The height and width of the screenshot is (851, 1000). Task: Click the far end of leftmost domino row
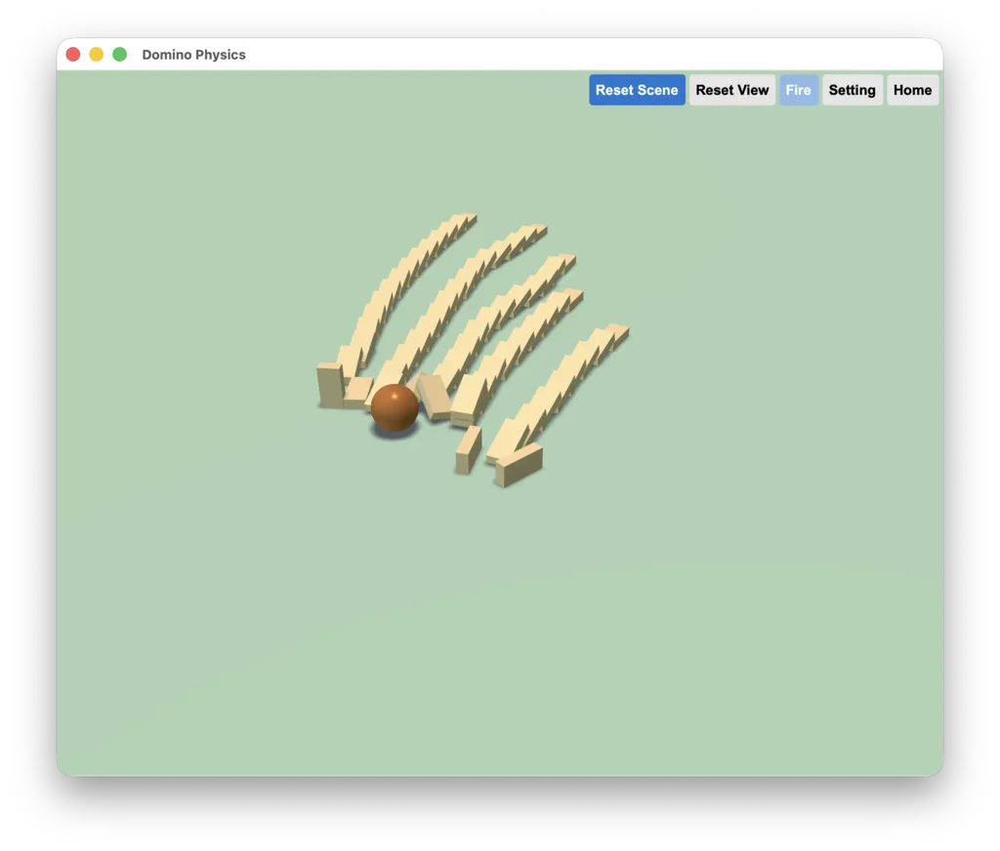coord(468,219)
